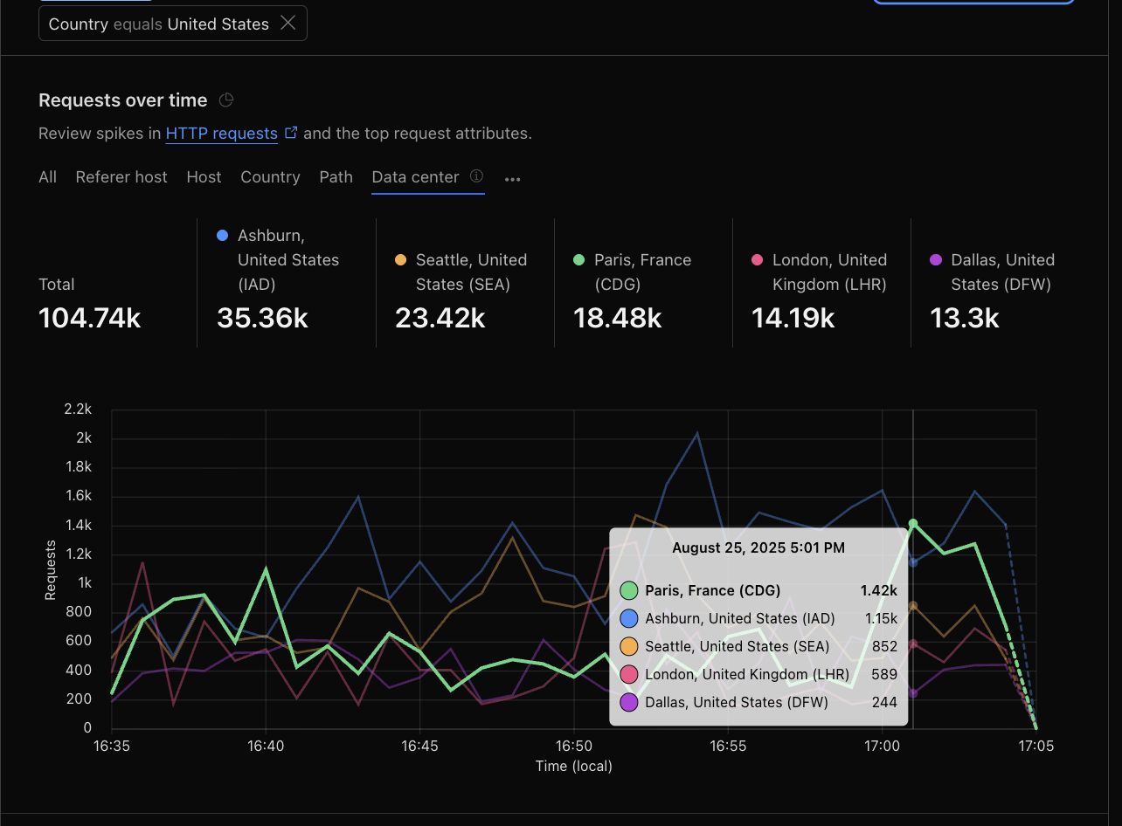
Task: Click the orange Seattle legend dot
Action: coord(400,259)
